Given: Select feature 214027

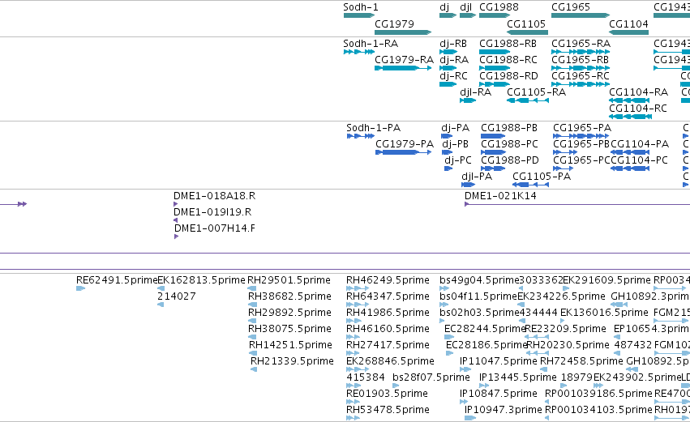Looking at the screenshot, I should 161,305.
